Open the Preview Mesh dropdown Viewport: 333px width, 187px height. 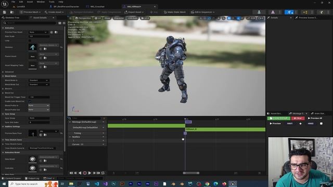point(30,12)
